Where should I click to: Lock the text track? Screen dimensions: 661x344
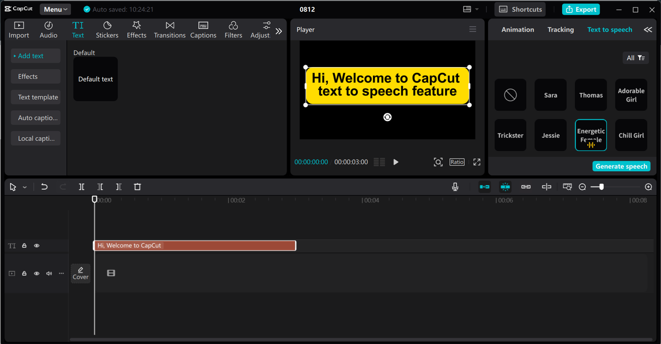click(24, 245)
